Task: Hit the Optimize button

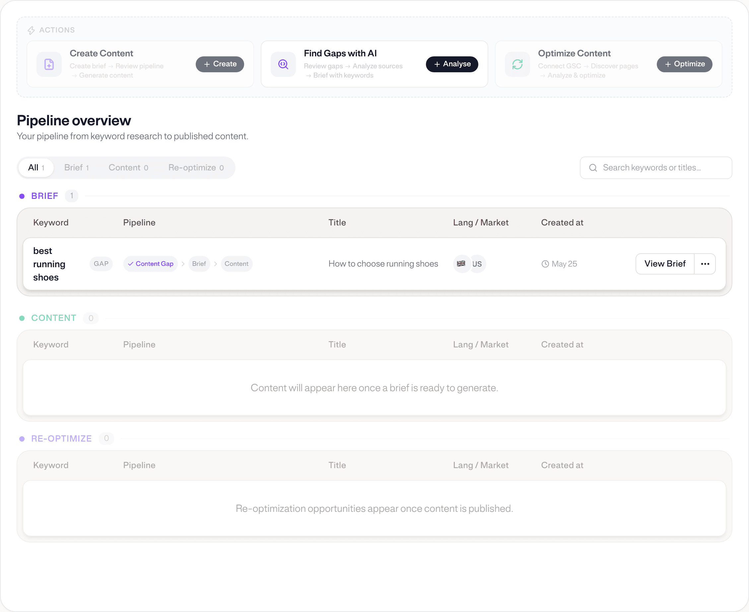Action: click(x=684, y=64)
